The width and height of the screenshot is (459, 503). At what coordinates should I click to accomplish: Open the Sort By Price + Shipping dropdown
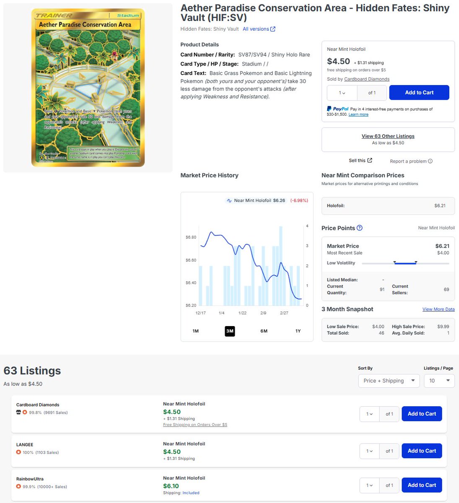[x=389, y=381]
